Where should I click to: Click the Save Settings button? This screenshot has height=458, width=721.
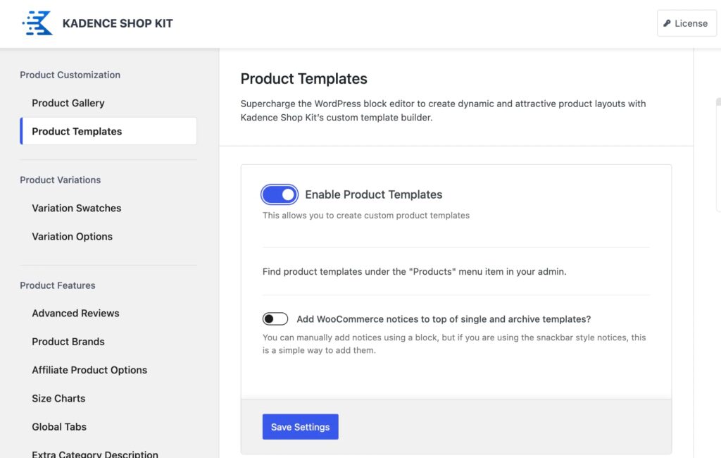[300, 427]
